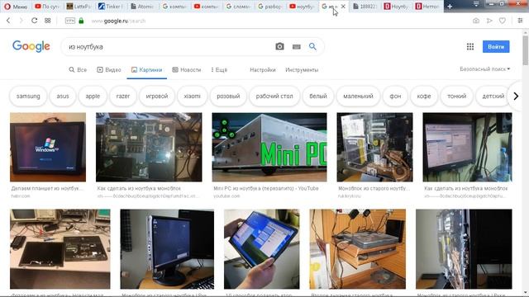Click the blue magnifier search icon
Screen dimensions: 529x297
point(312,46)
